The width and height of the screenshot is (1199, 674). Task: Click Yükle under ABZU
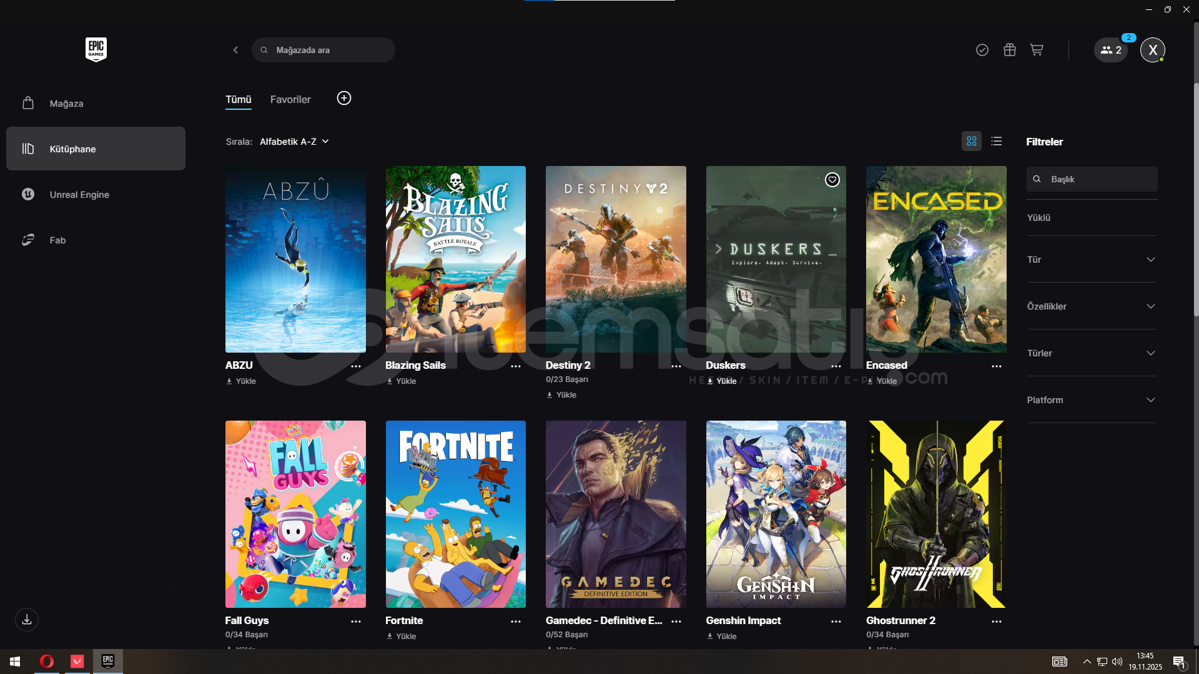[242, 381]
